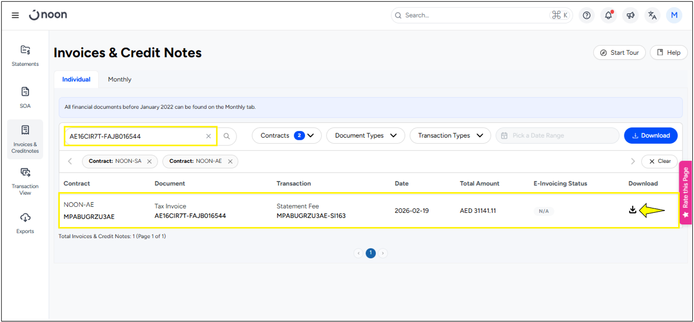Open the help question mark icon
The height and width of the screenshot is (322, 694).
586,15
